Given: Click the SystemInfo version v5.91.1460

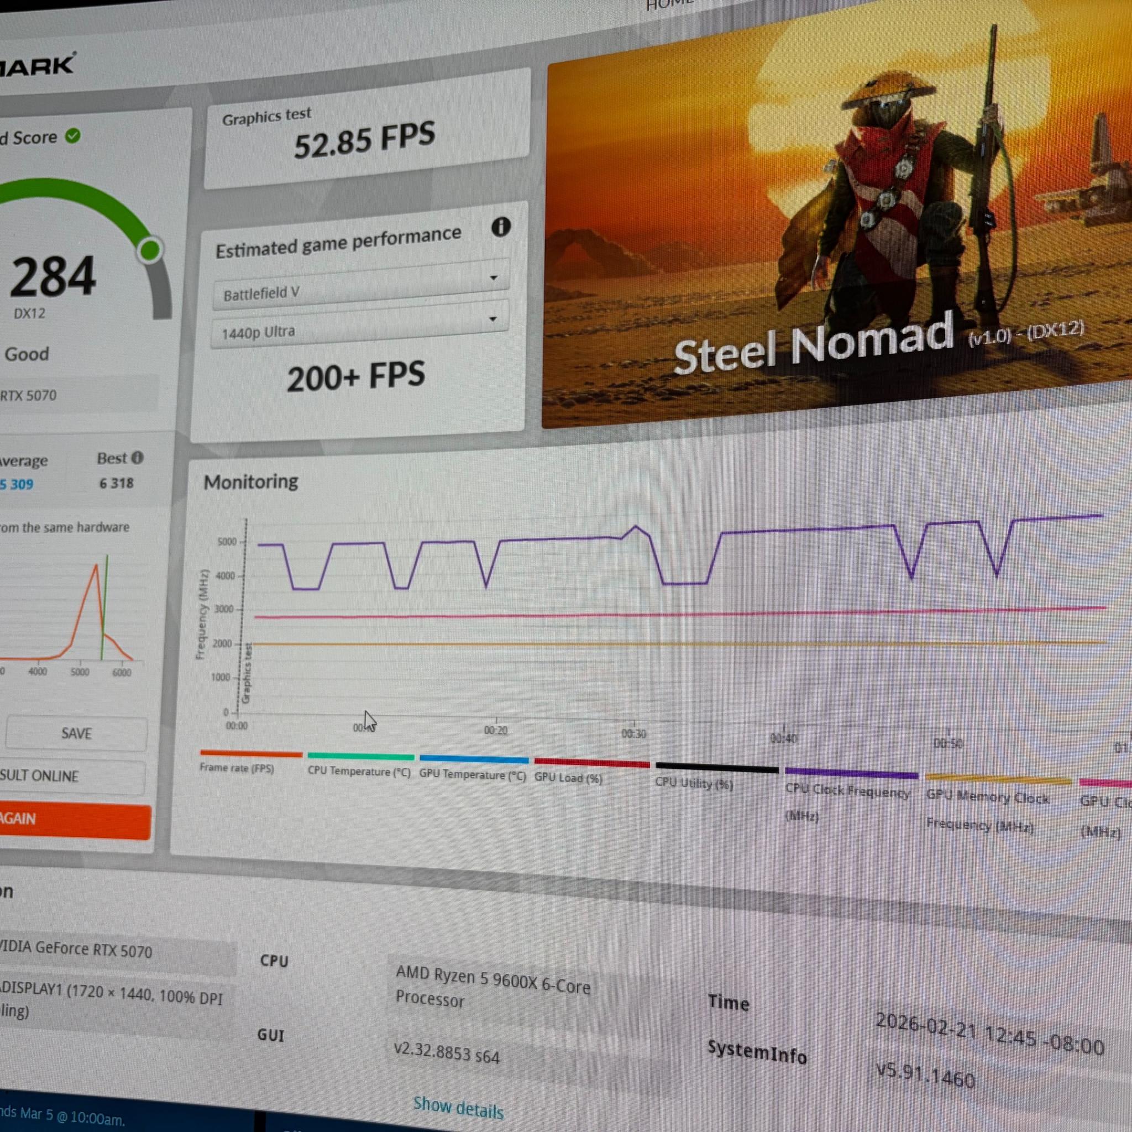Looking at the screenshot, I should (925, 1076).
